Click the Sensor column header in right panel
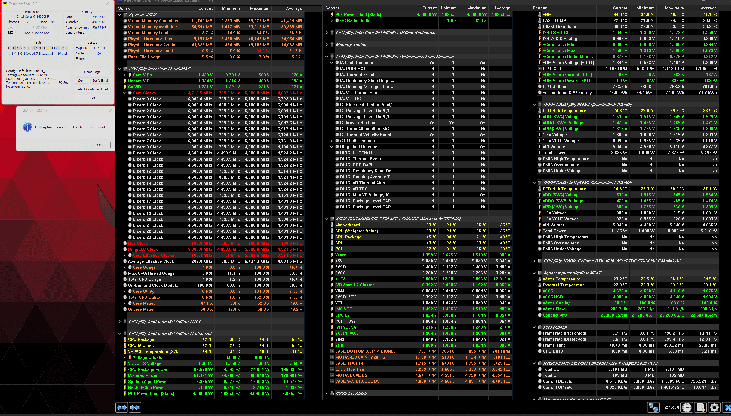731x416 pixels. 564,8
